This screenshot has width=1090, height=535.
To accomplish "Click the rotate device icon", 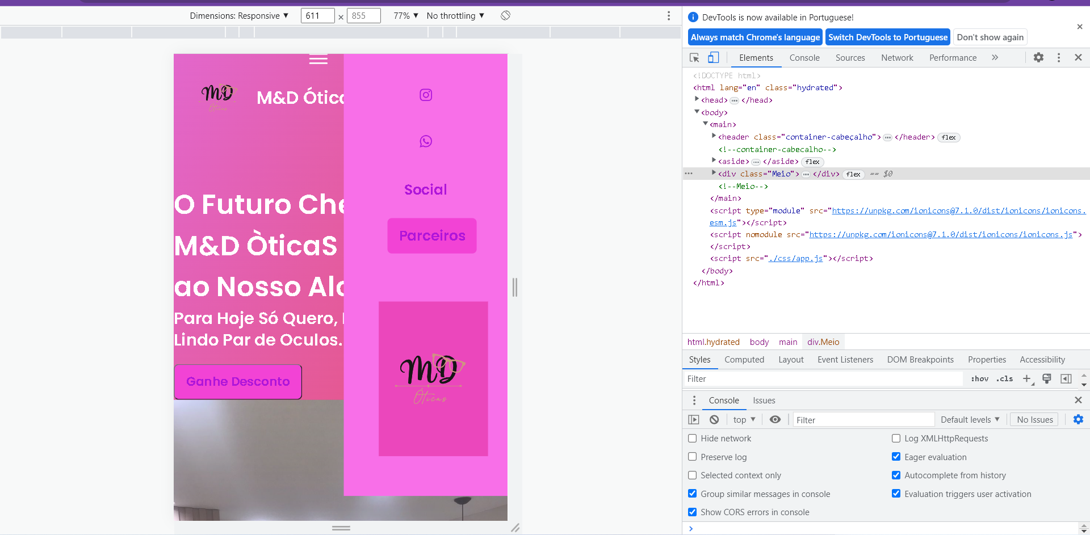I will point(505,15).
